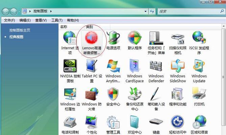Open 电源选项 power icon
Viewport: 226px width, 135px height.
pos(113,38)
